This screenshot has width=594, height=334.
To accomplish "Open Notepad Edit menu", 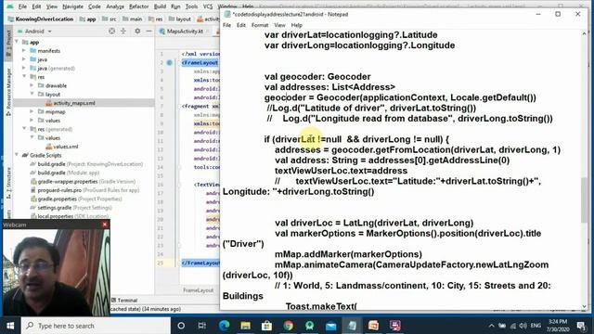I will tap(241, 25).
